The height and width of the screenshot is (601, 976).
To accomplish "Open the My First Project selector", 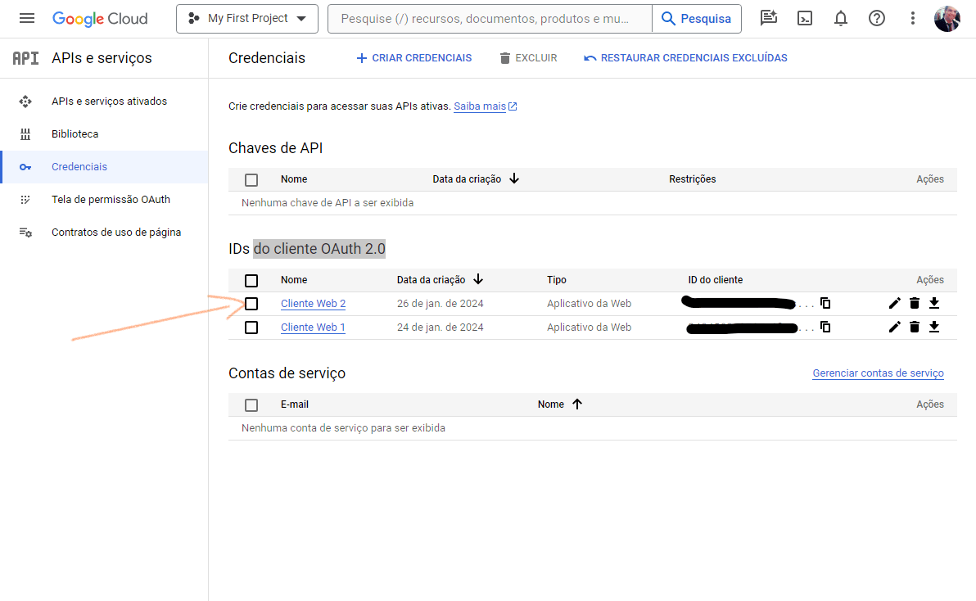I will [246, 19].
